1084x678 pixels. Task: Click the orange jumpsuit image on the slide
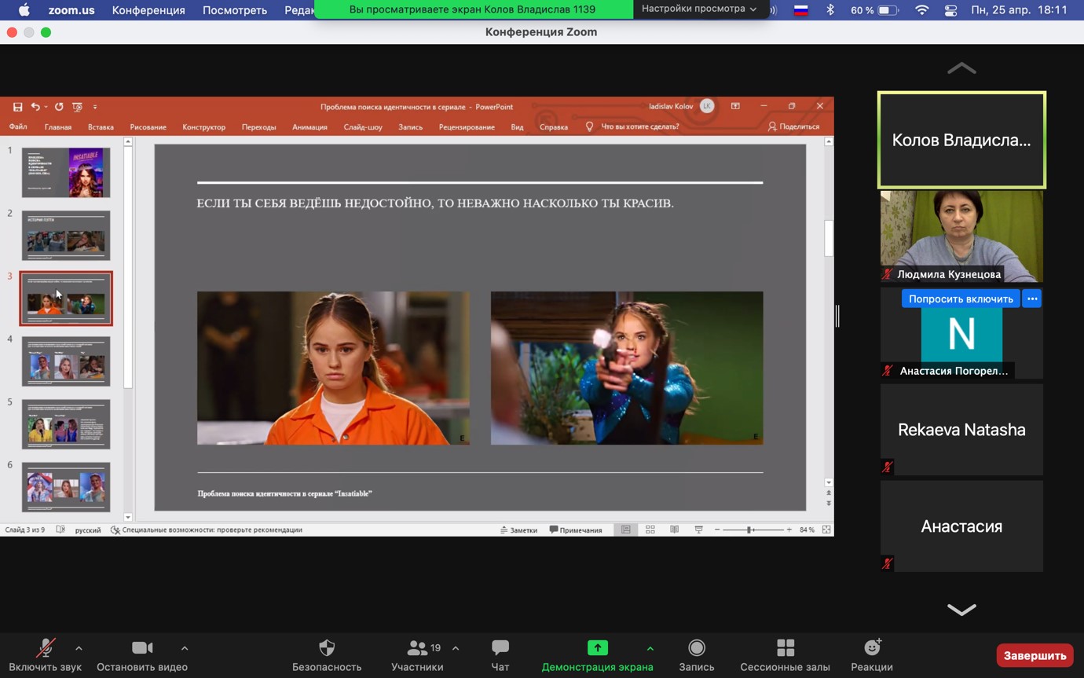tap(333, 368)
